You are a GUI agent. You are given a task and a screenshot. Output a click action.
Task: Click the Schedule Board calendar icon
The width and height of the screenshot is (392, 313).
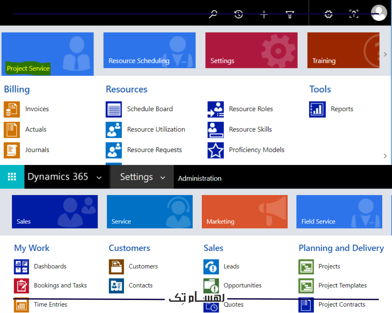[x=114, y=109]
